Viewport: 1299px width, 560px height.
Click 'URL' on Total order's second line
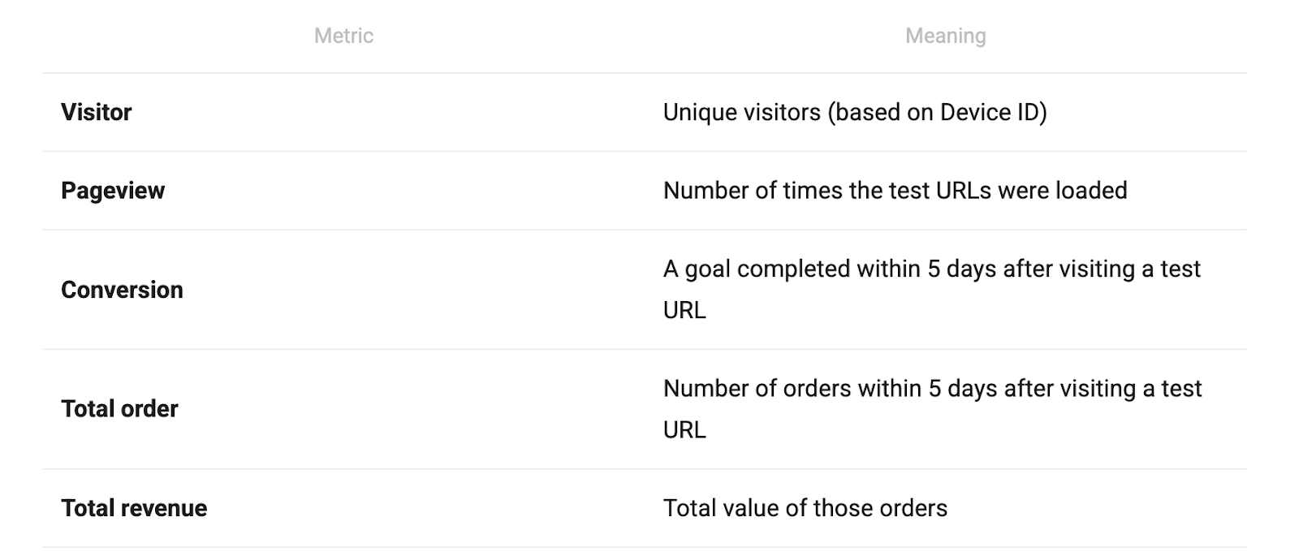[684, 429]
